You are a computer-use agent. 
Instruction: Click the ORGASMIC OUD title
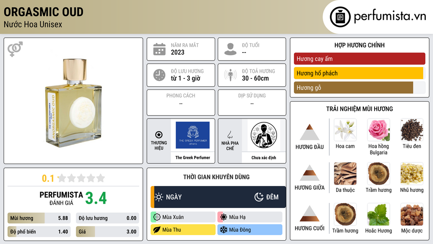(x=44, y=12)
